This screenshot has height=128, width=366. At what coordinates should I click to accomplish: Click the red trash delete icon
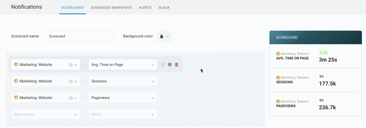pos(177,65)
